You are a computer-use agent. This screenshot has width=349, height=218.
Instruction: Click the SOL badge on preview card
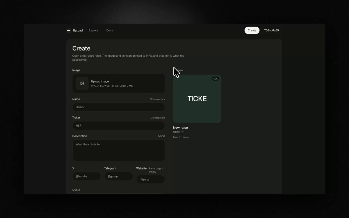pos(216,79)
